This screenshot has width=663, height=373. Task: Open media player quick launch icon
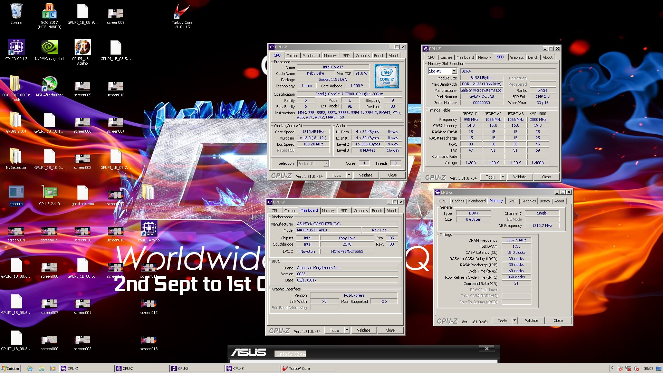(x=53, y=369)
